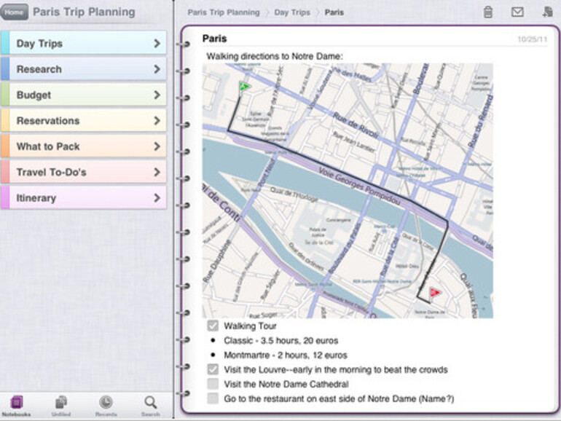This screenshot has height=421, width=561.
Task: Go into the Reservations section
Action: [x=84, y=120]
